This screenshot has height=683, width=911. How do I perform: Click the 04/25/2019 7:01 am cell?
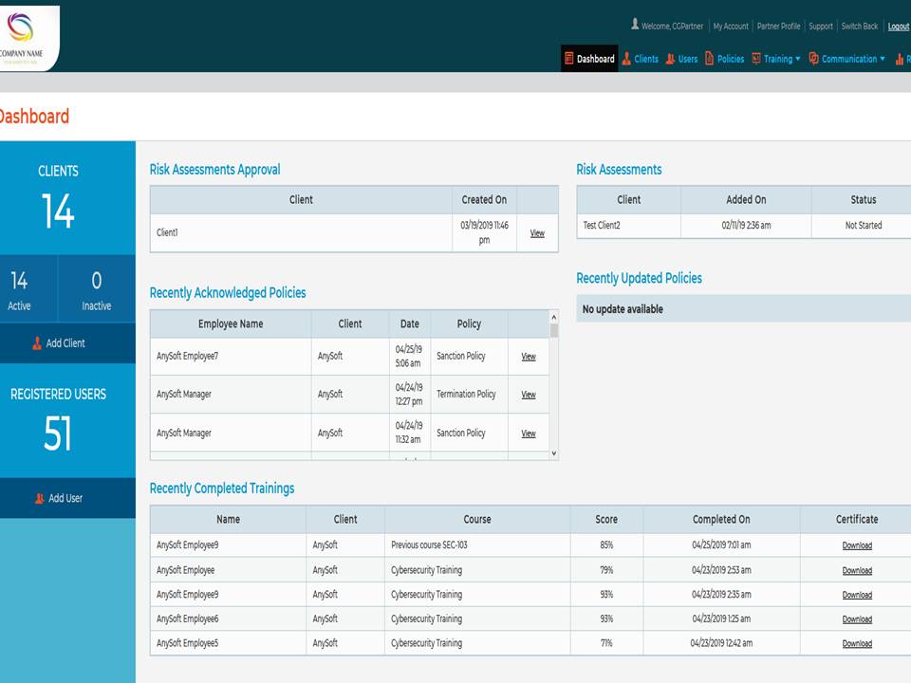pos(721,545)
